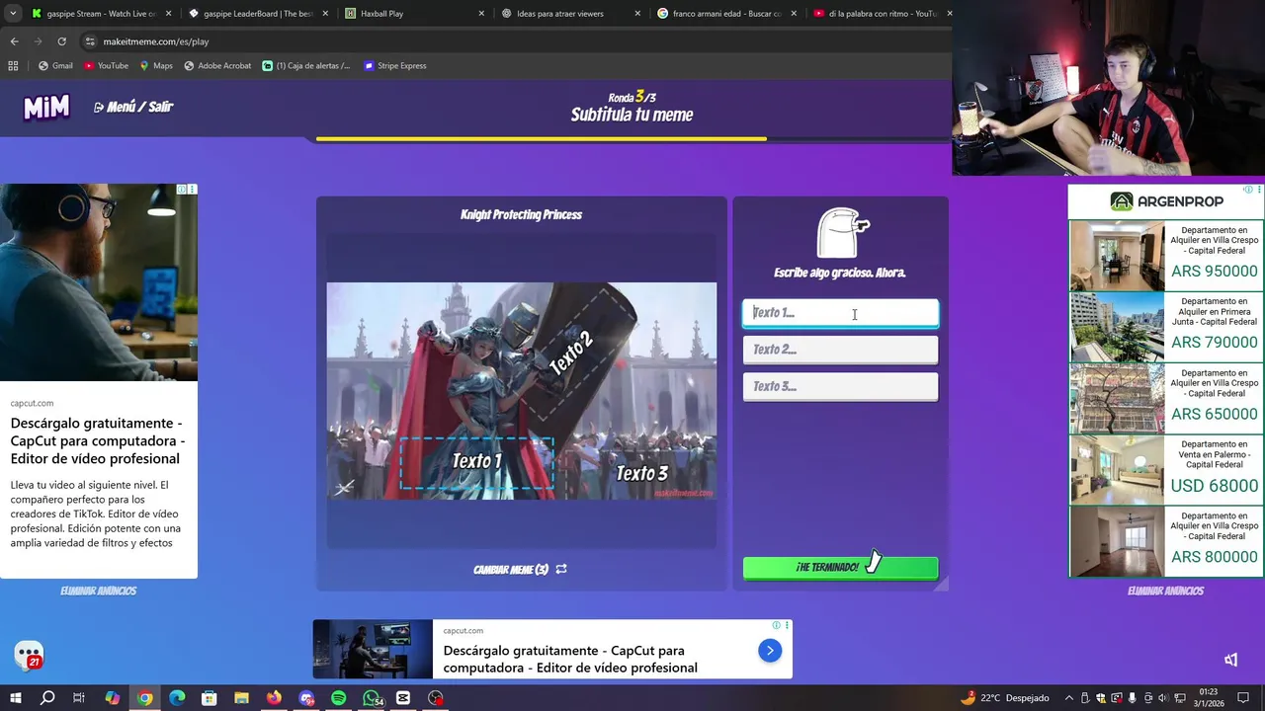Click the CapCut ad headline on left
This screenshot has width=1265, height=711.
tap(98, 440)
